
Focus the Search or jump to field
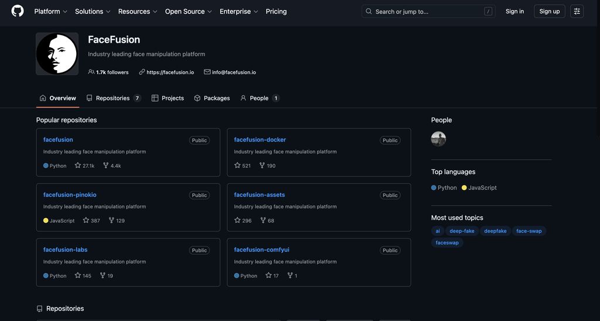point(428,12)
